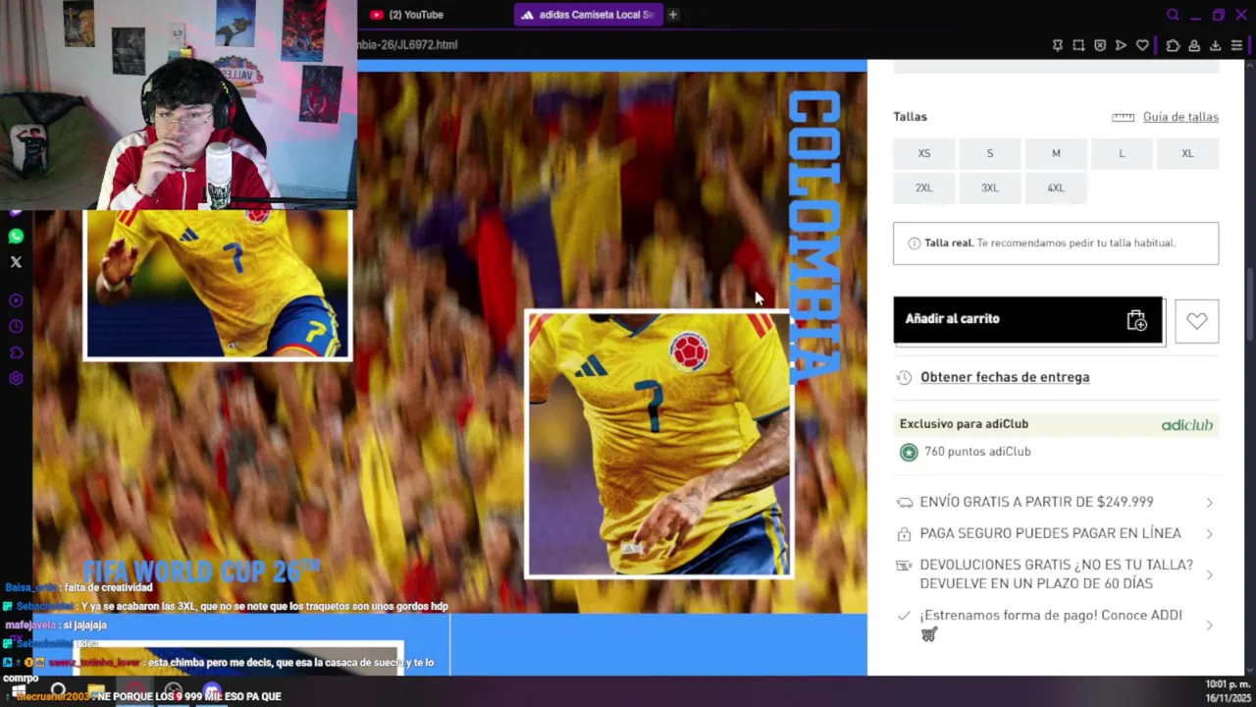
Task: Open WhatsApp in the Opera sidebar
Action: click(16, 237)
